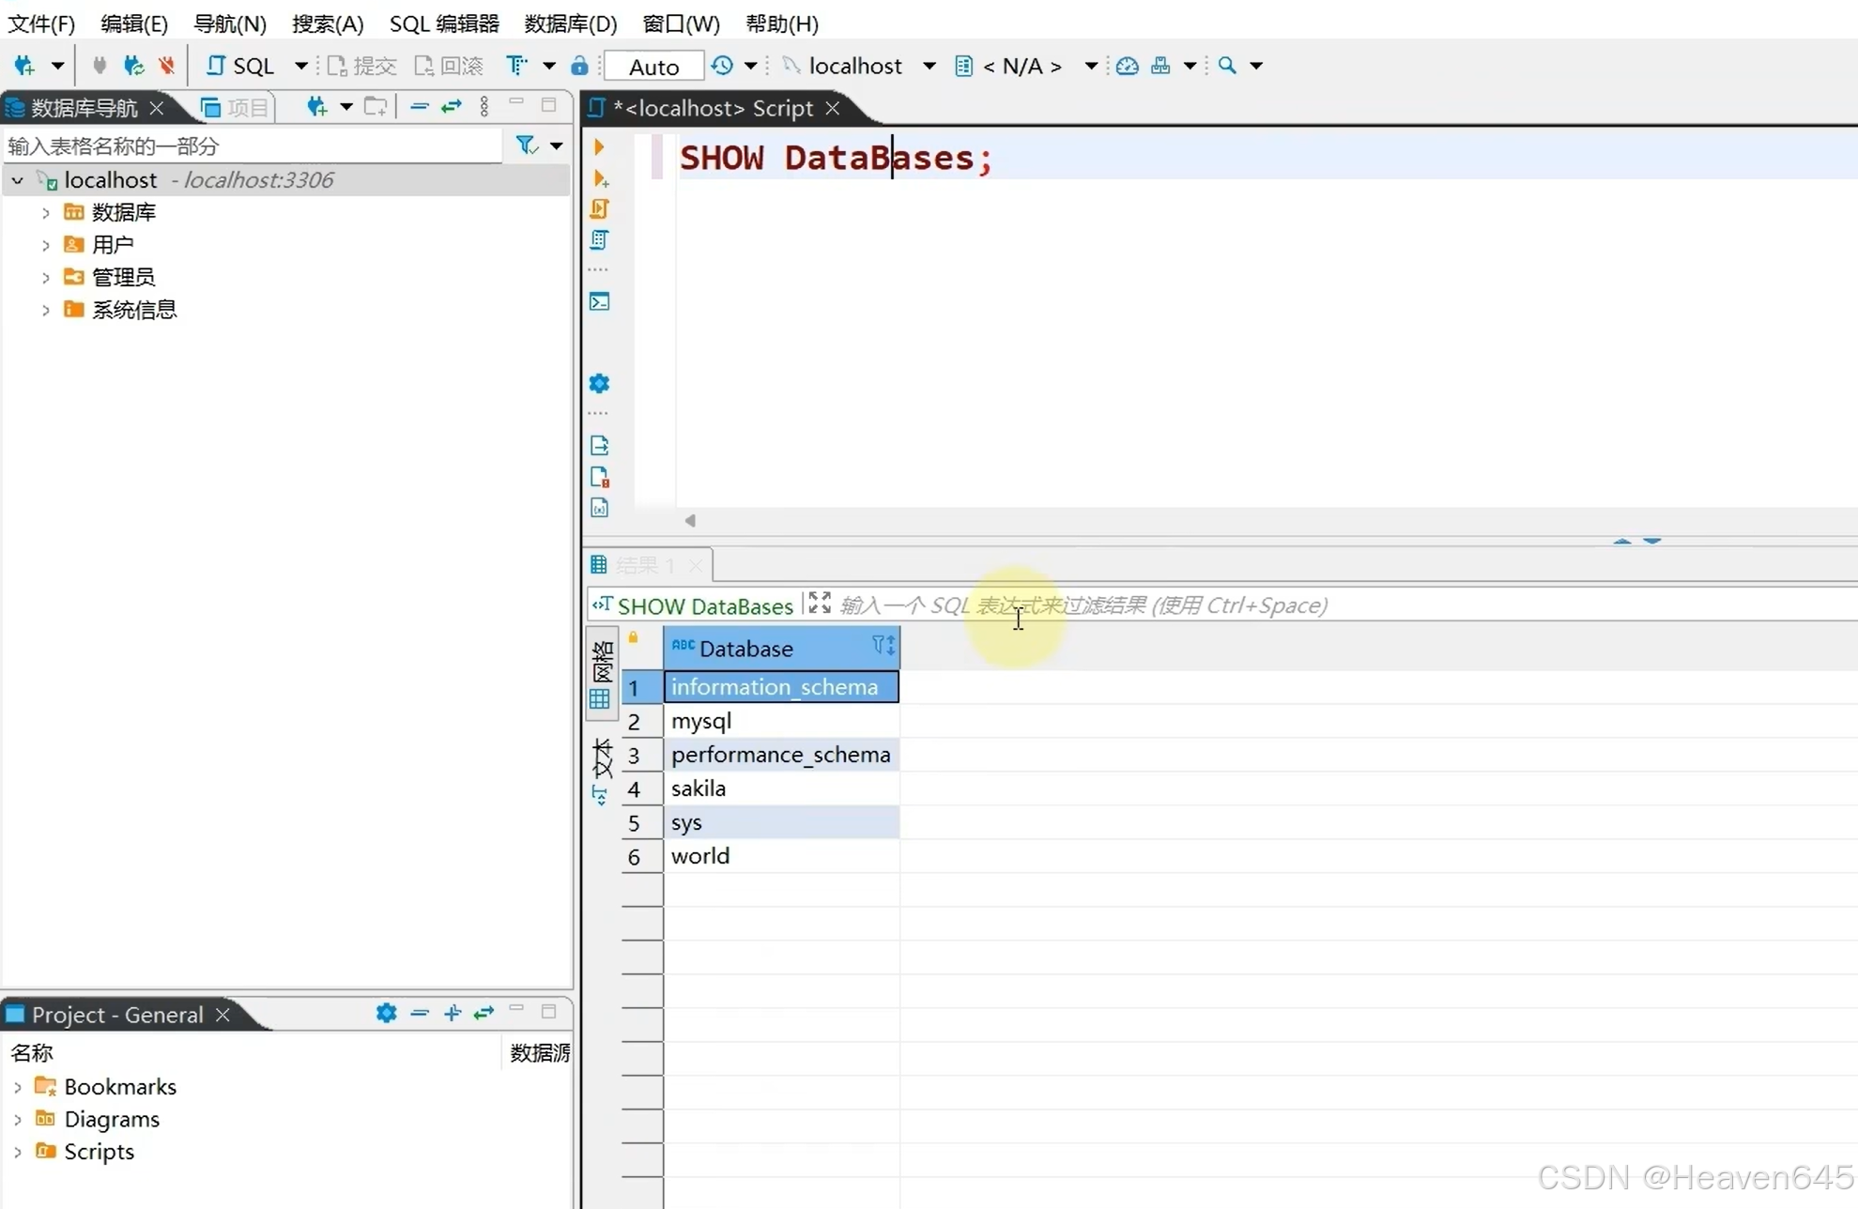Collapse the localhost connection node
The image size is (1858, 1209).
click(x=18, y=180)
